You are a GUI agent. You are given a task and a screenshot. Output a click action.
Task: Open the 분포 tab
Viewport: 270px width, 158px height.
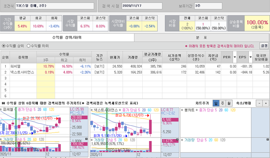201,37
